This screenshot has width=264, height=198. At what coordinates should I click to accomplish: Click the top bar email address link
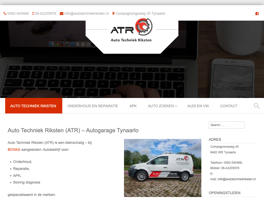tap(87, 14)
